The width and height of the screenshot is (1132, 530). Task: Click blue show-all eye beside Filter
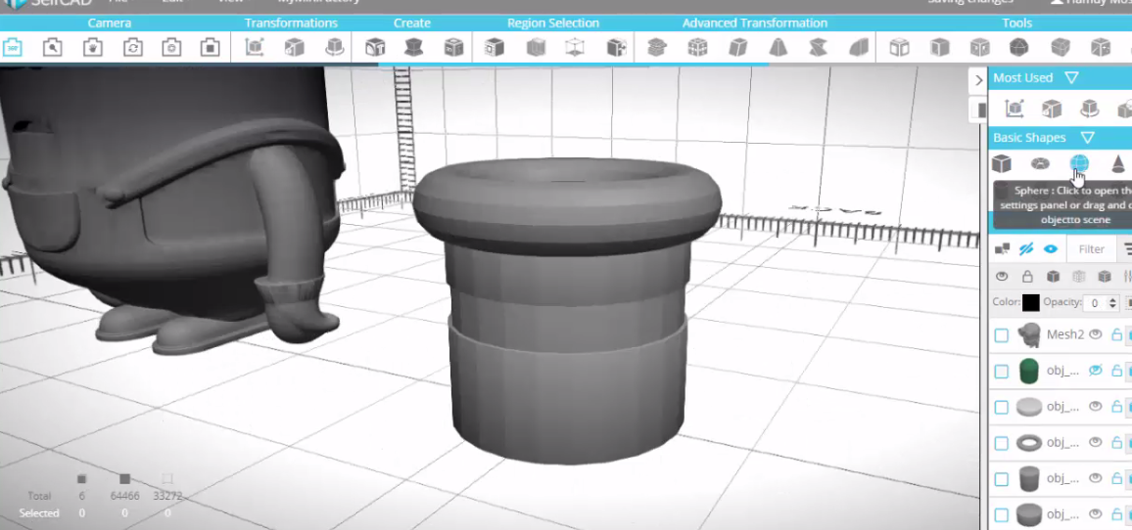pyautogui.click(x=1051, y=248)
